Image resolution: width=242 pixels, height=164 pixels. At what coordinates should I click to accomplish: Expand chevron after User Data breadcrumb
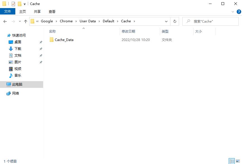pos(99,21)
